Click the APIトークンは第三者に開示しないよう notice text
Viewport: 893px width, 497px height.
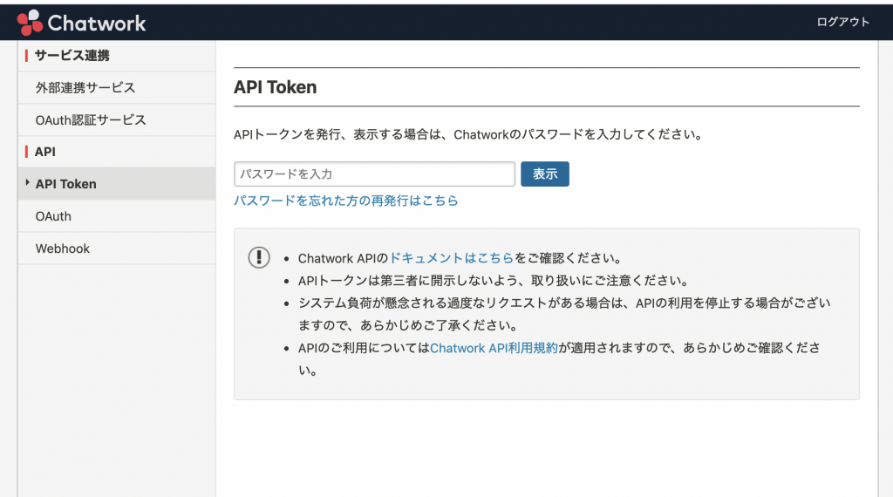[494, 281]
